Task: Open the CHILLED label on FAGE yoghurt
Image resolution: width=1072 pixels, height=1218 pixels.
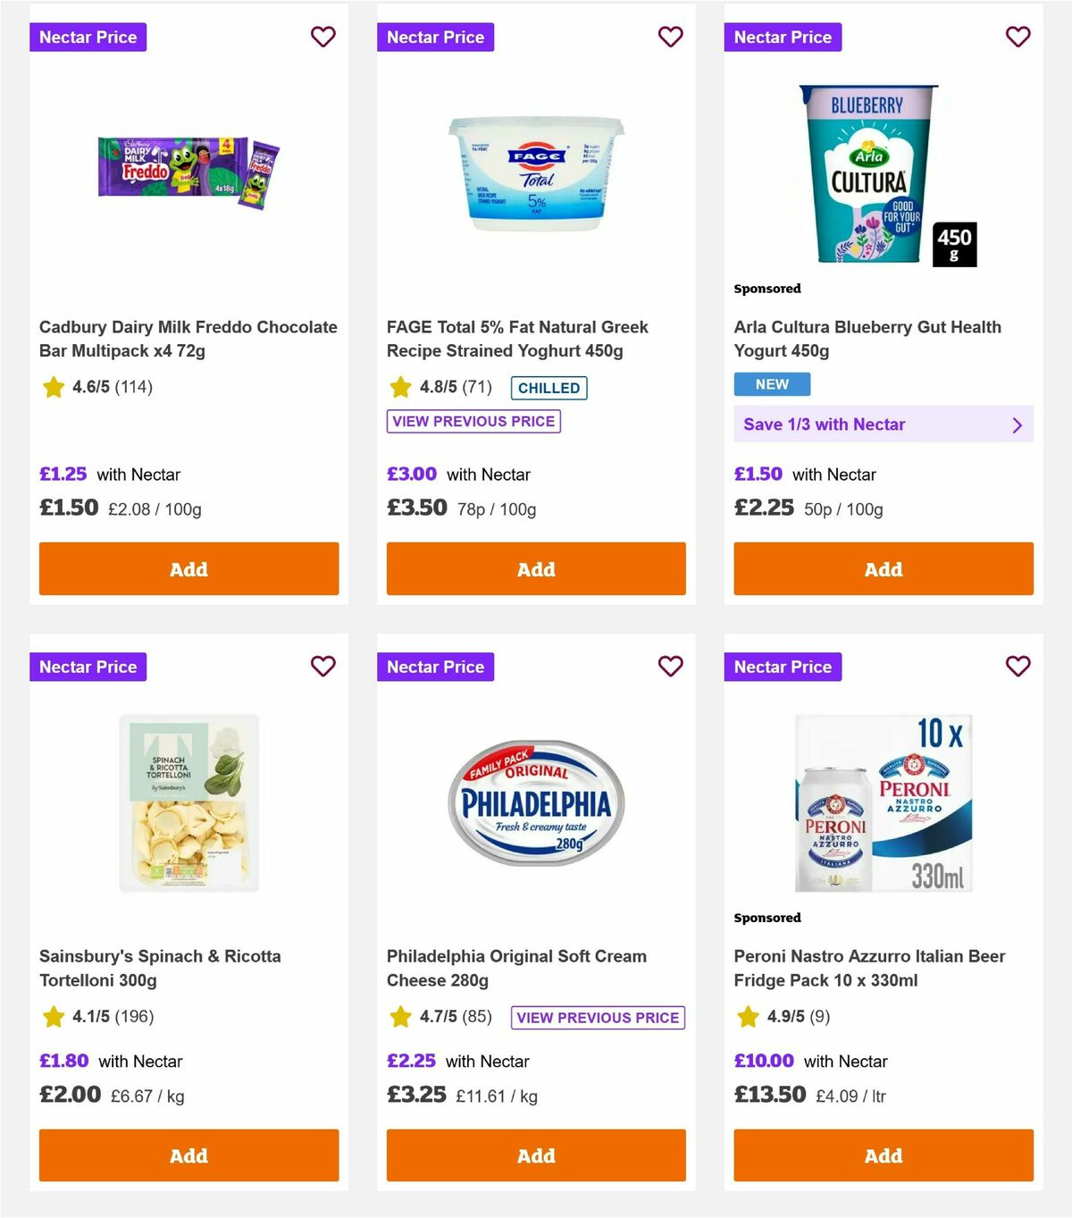Action: click(x=549, y=387)
